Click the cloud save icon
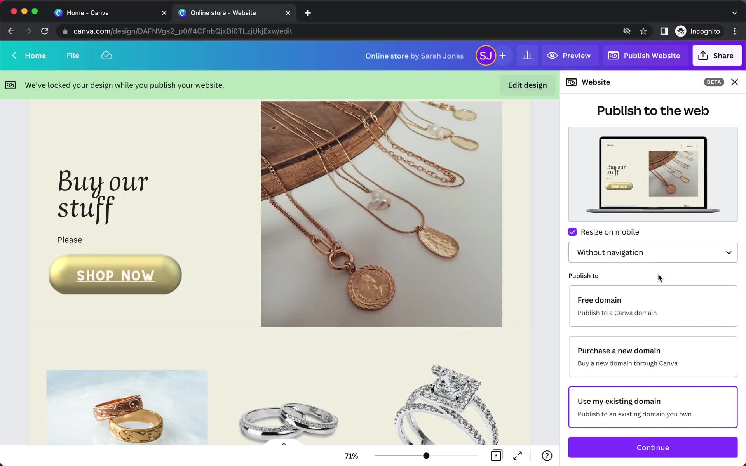This screenshot has height=466, width=746. point(106,55)
